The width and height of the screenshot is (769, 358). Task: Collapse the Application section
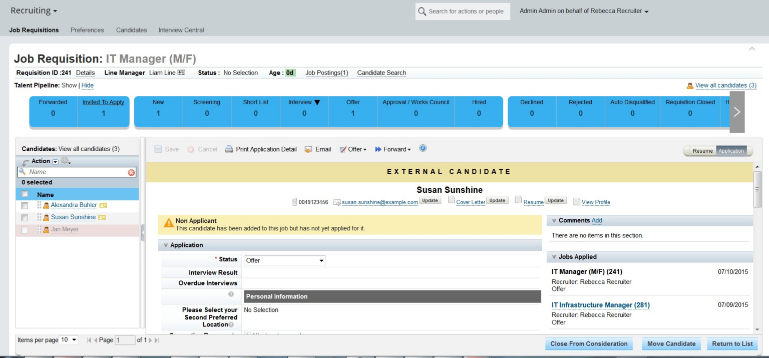point(166,245)
